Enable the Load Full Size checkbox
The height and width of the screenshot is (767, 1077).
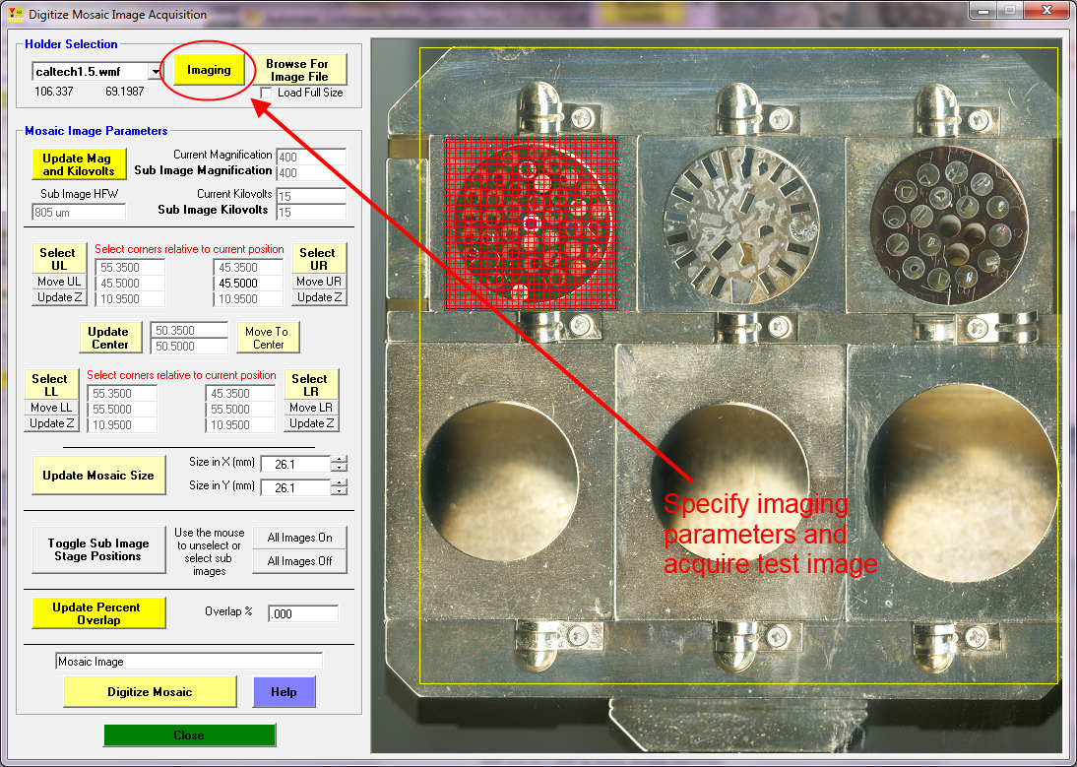pyautogui.click(x=268, y=93)
